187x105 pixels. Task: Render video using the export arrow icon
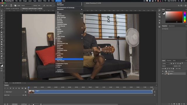click(x=8, y=104)
